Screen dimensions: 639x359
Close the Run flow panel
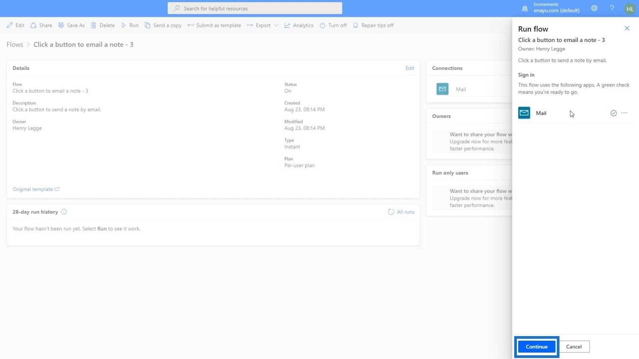tap(627, 28)
